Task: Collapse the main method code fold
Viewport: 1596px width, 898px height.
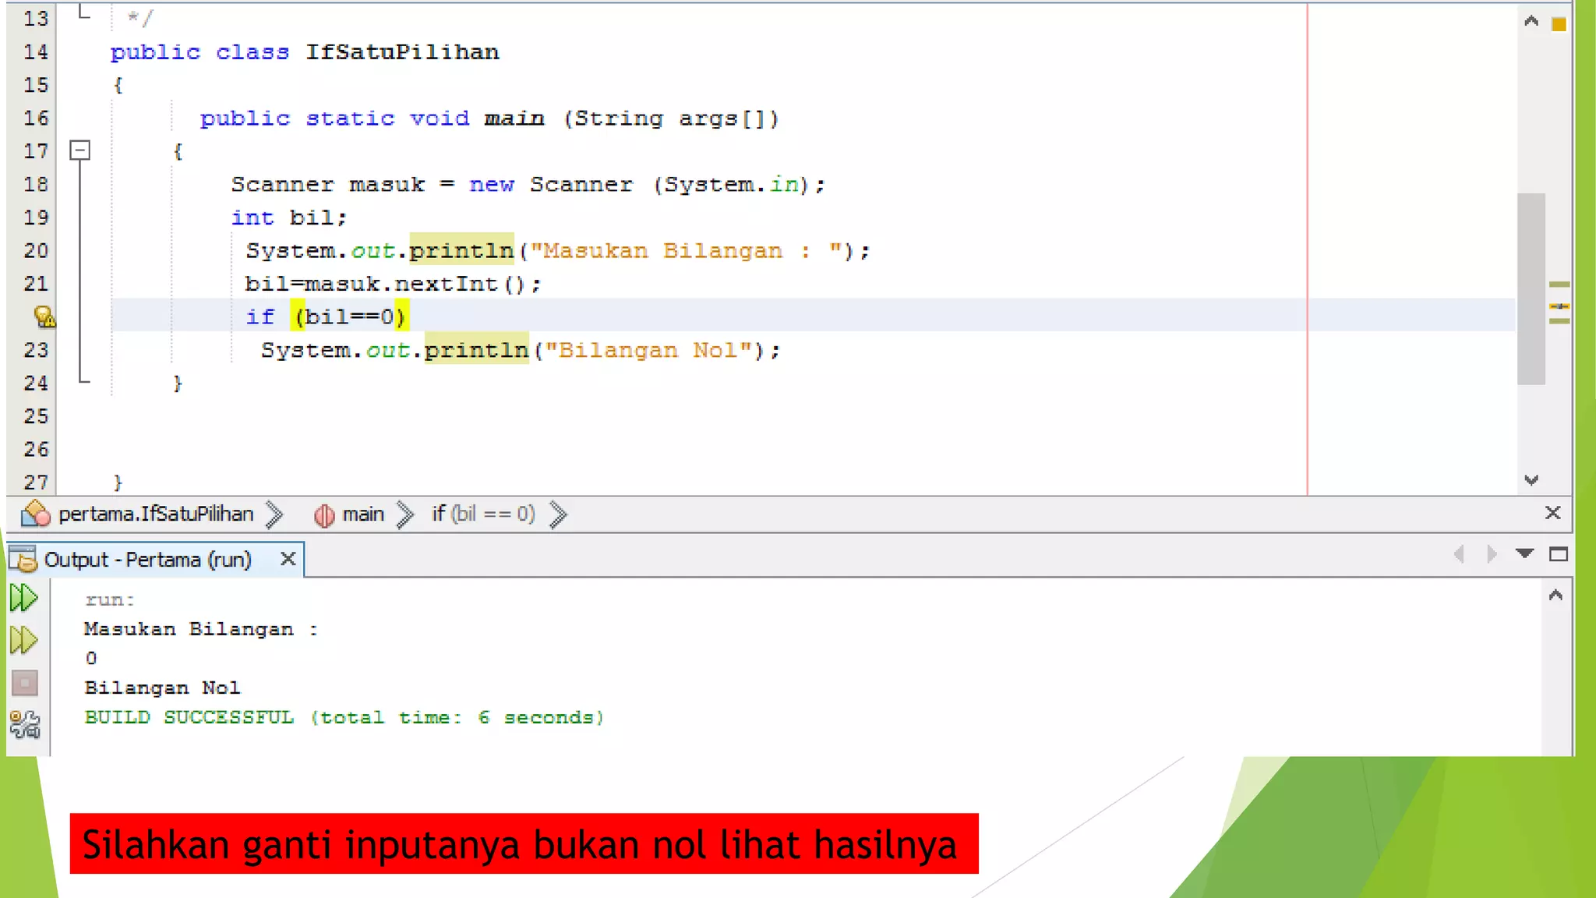Action: [80, 150]
